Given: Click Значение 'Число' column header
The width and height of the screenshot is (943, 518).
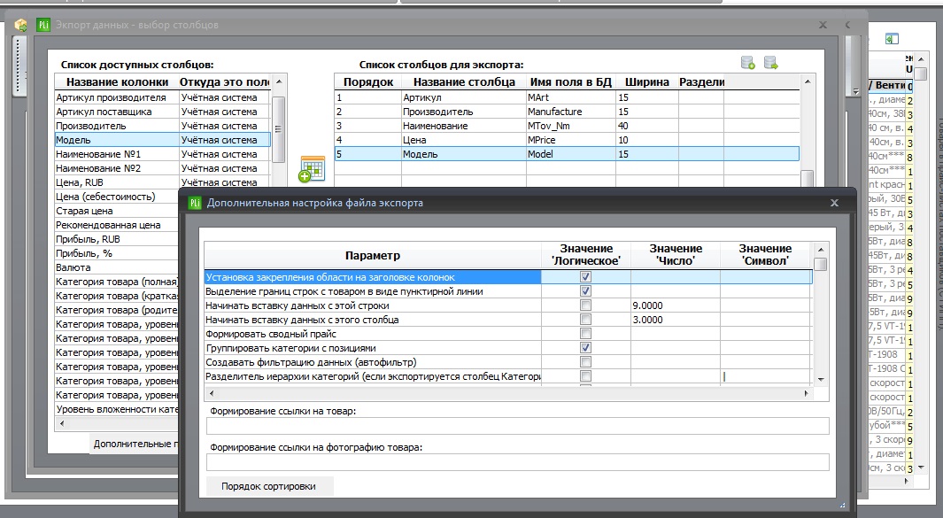Looking at the screenshot, I should point(676,255).
